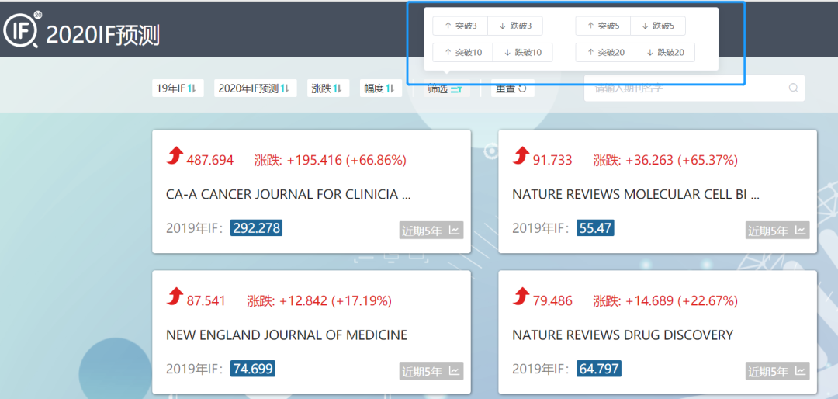The height and width of the screenshot is (399, 838).
Task: Click red up arrow on New England Journal card
Action: (x=175, y=297)
